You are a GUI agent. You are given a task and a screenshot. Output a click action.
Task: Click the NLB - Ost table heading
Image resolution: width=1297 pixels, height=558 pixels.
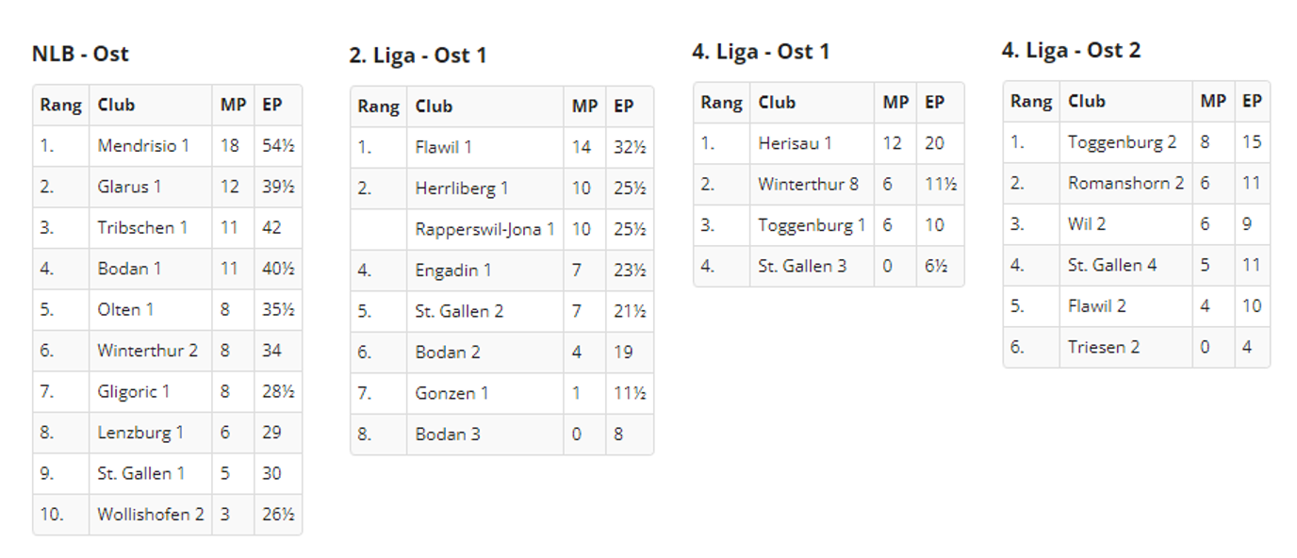pos(80,54)
